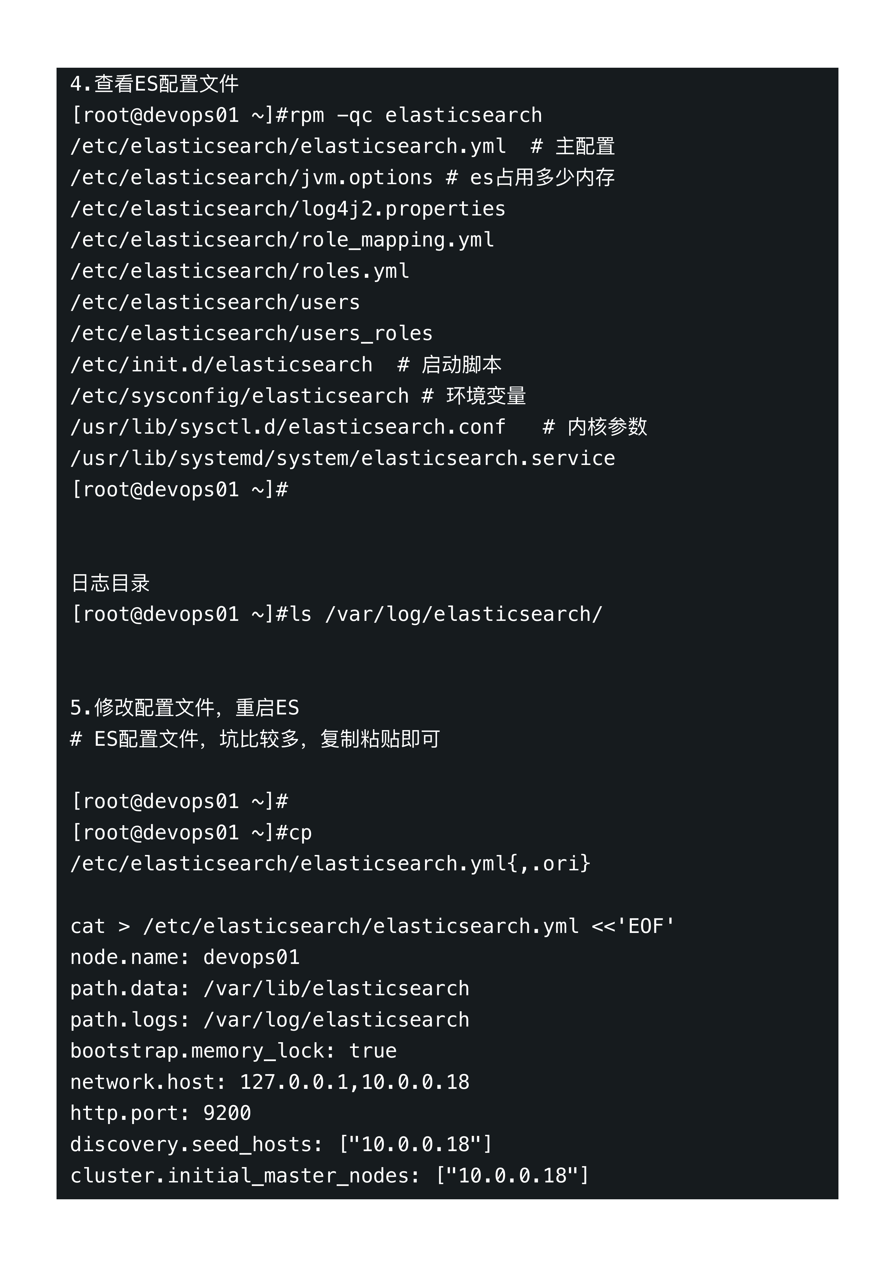Click the /etc/elasticsearch/roles.yml line
Image resolution: width=895 pixels, height=1267 pixels.
pyautogui.click(x=239, y=271)
